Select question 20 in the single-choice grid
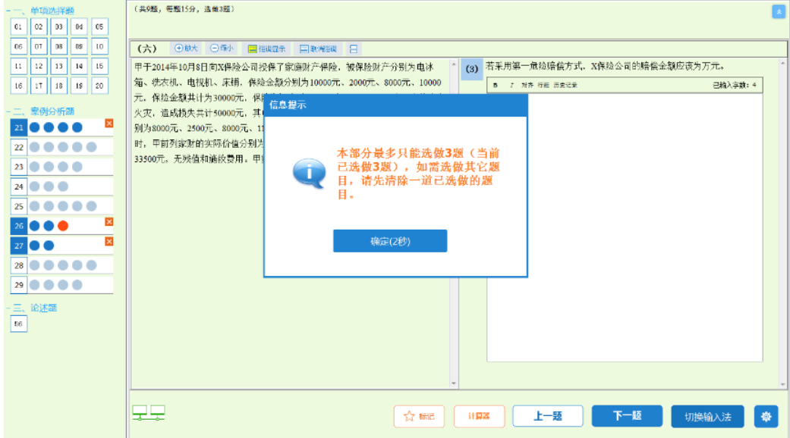This screenshot has height=438, width=790. tap(99, 86)
